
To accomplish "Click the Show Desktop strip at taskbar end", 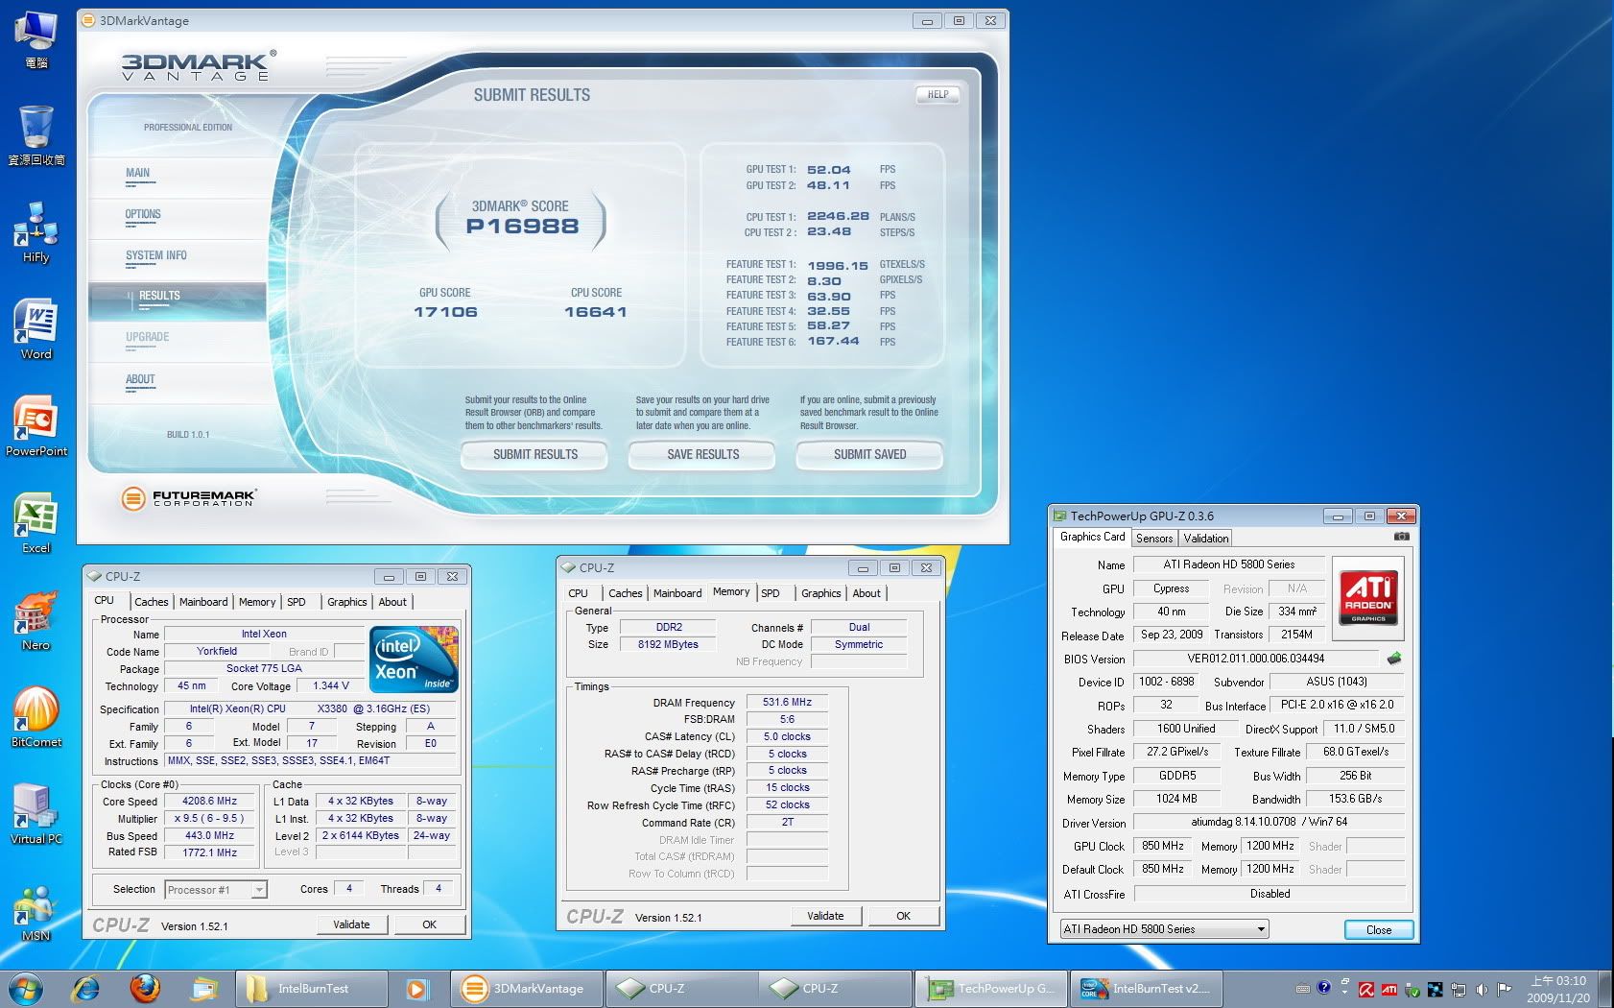I will tap(1606, 988).
